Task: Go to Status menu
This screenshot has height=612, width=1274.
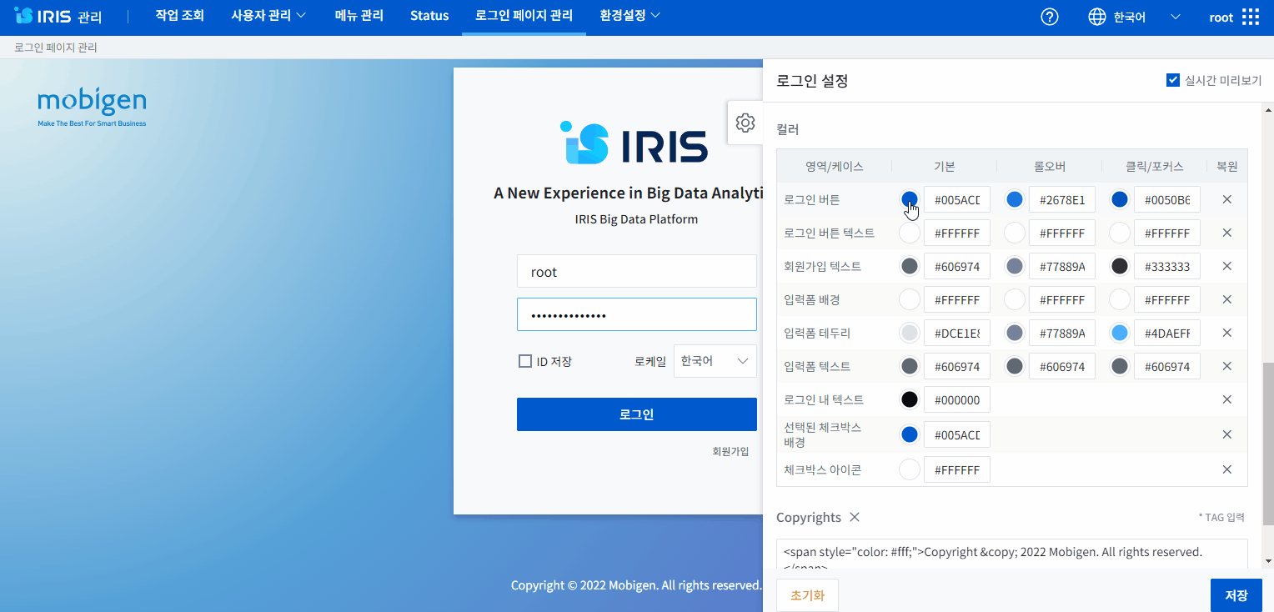Action: tap(429, 16)
